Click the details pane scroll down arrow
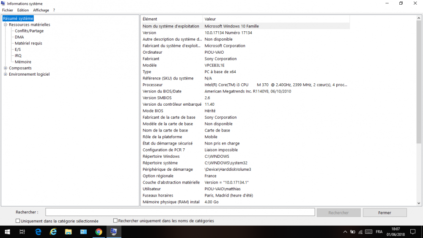 click(x=419, y=203)
